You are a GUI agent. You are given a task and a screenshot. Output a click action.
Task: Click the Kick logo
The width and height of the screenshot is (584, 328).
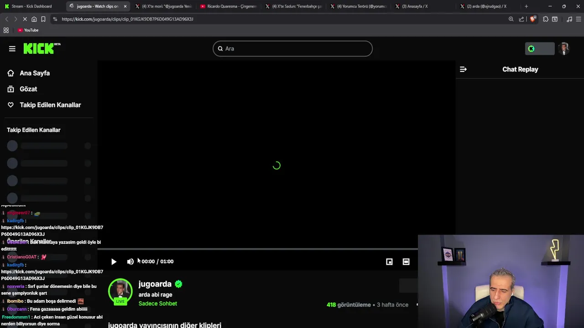[42, 48]
